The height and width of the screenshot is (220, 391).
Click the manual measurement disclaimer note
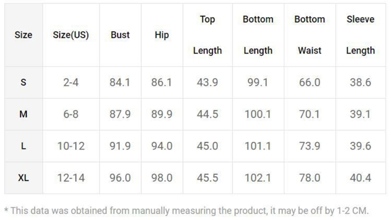click(186, 211)
